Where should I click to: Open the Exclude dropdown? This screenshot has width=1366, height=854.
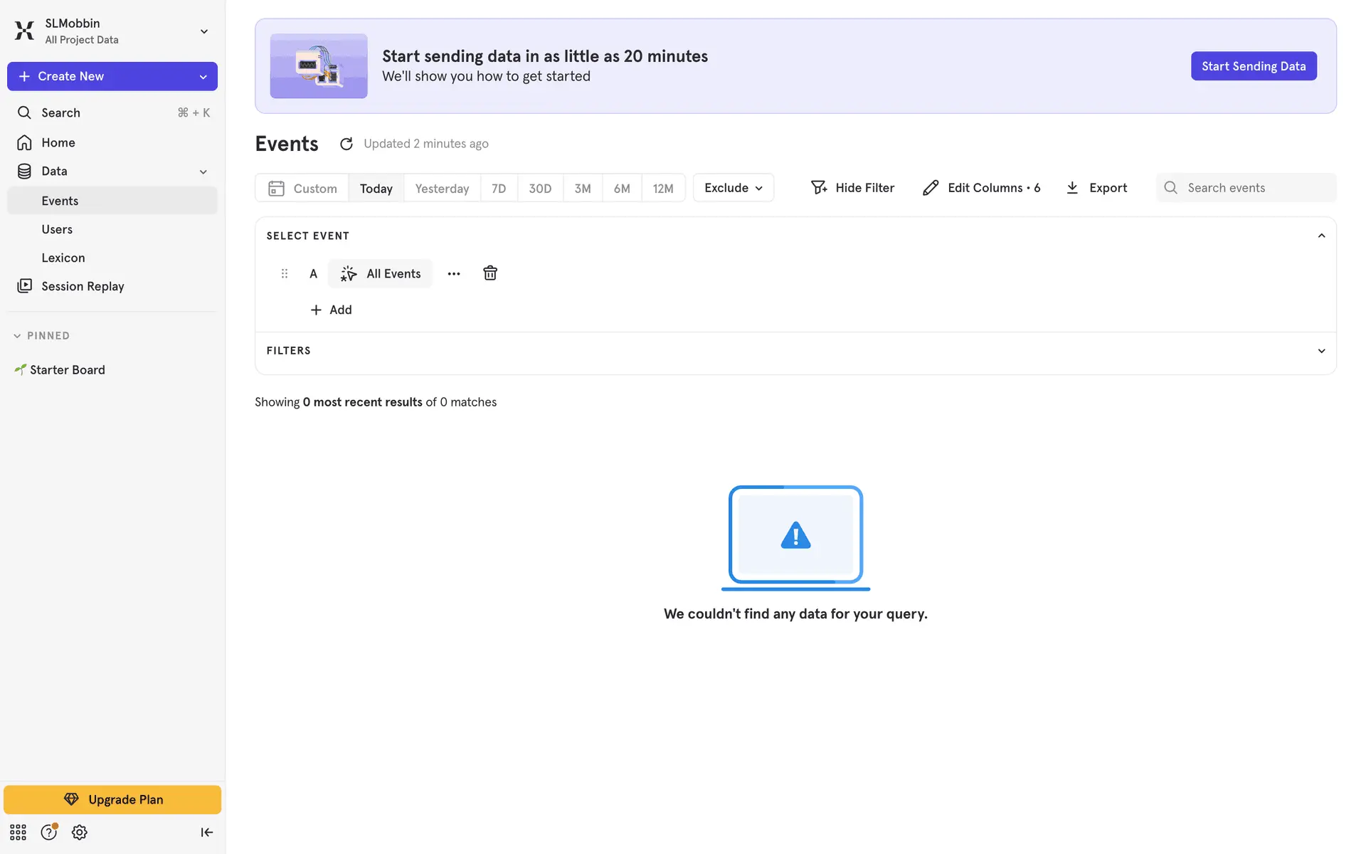(733, 188)
